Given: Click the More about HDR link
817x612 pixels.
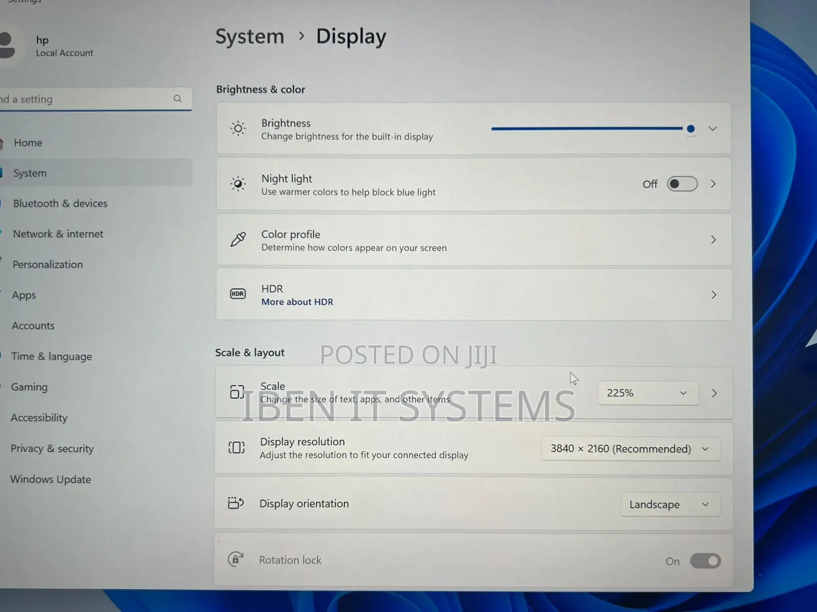Looking at the screenshot, I should (297, 301).
